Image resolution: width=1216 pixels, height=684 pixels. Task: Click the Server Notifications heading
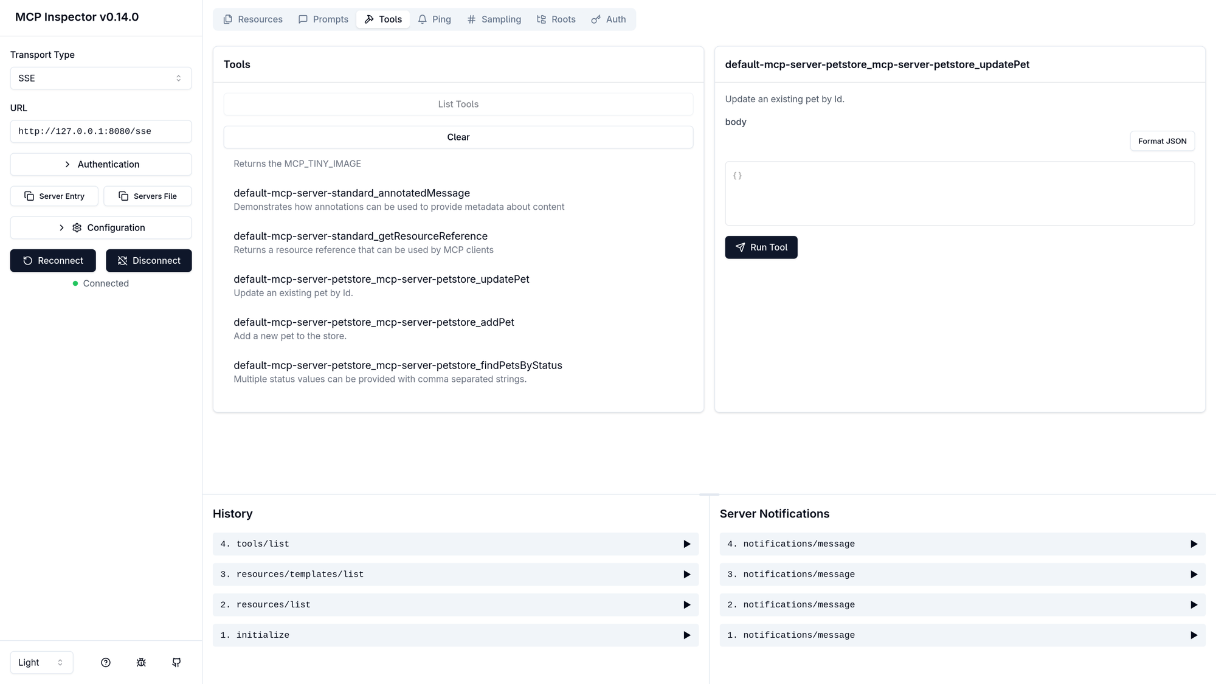[x=775, y=514]
